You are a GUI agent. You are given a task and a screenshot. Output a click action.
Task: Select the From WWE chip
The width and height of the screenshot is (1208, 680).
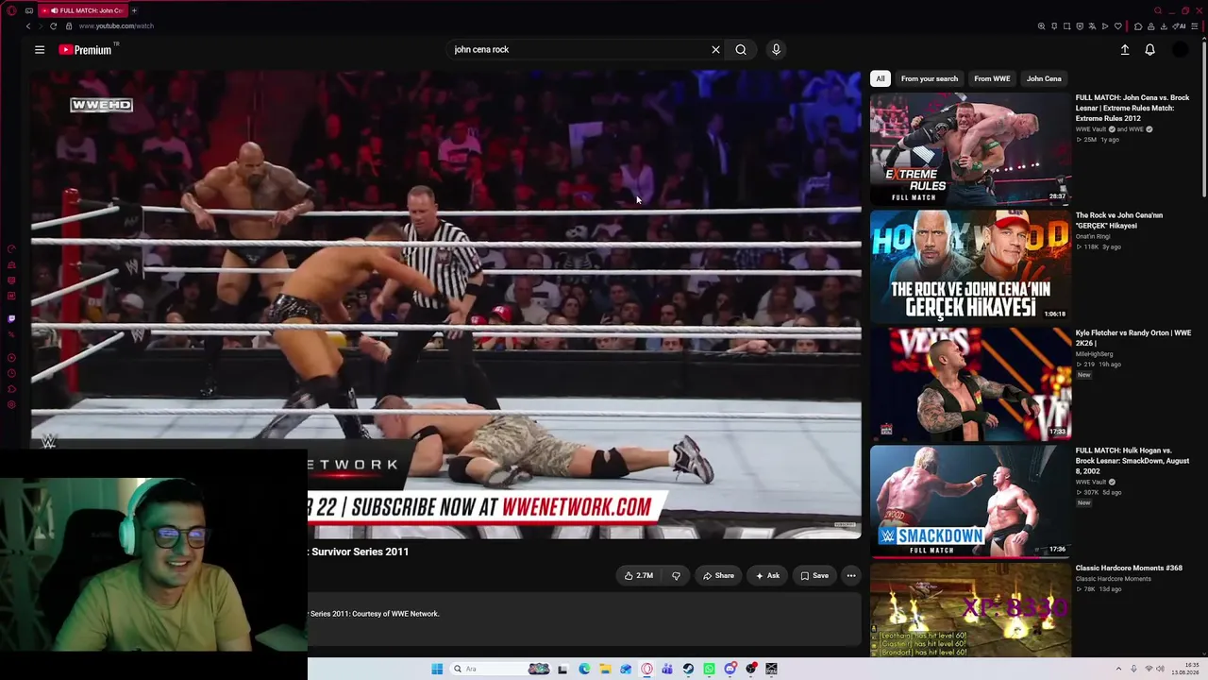coord(992,79)
